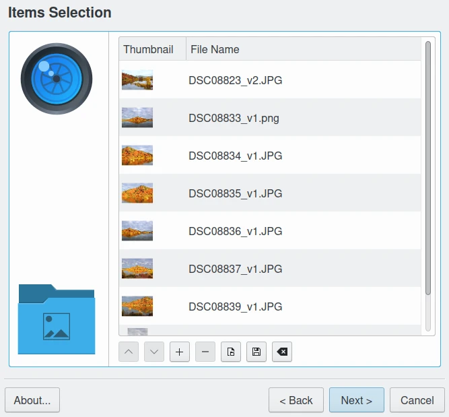Click the blue pictures folder icon
Screen dimensions: 449x417
(x=57, y=319)
